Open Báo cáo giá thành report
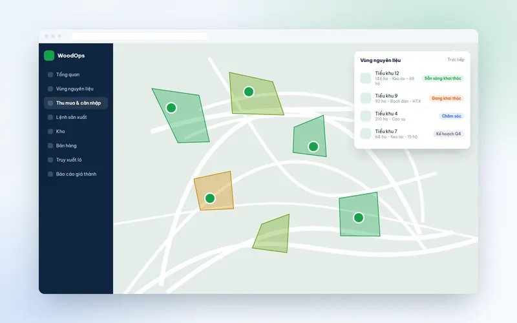 (76, 174)
